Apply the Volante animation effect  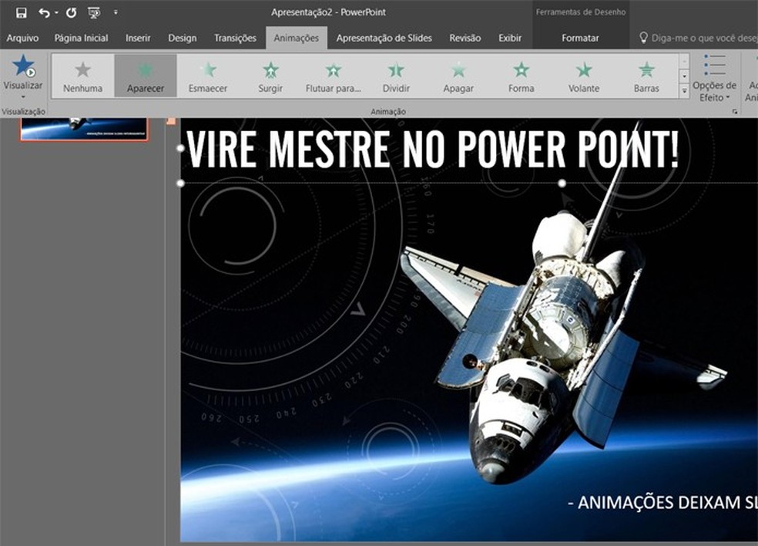(584, 76)
